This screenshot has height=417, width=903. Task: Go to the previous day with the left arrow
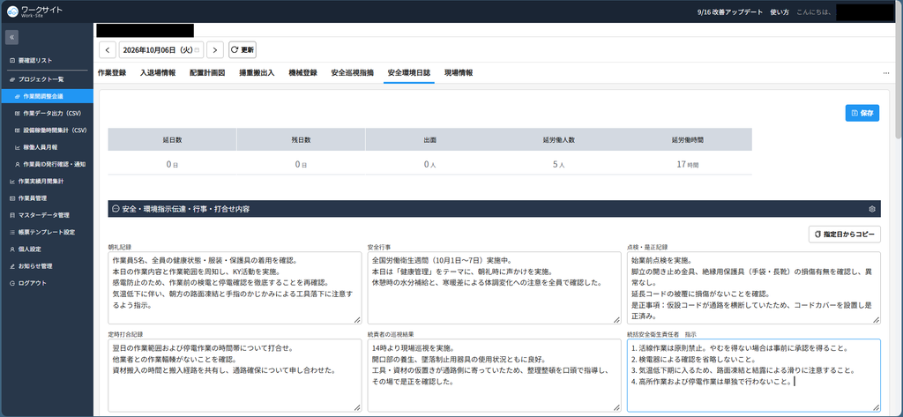point(108,50)
